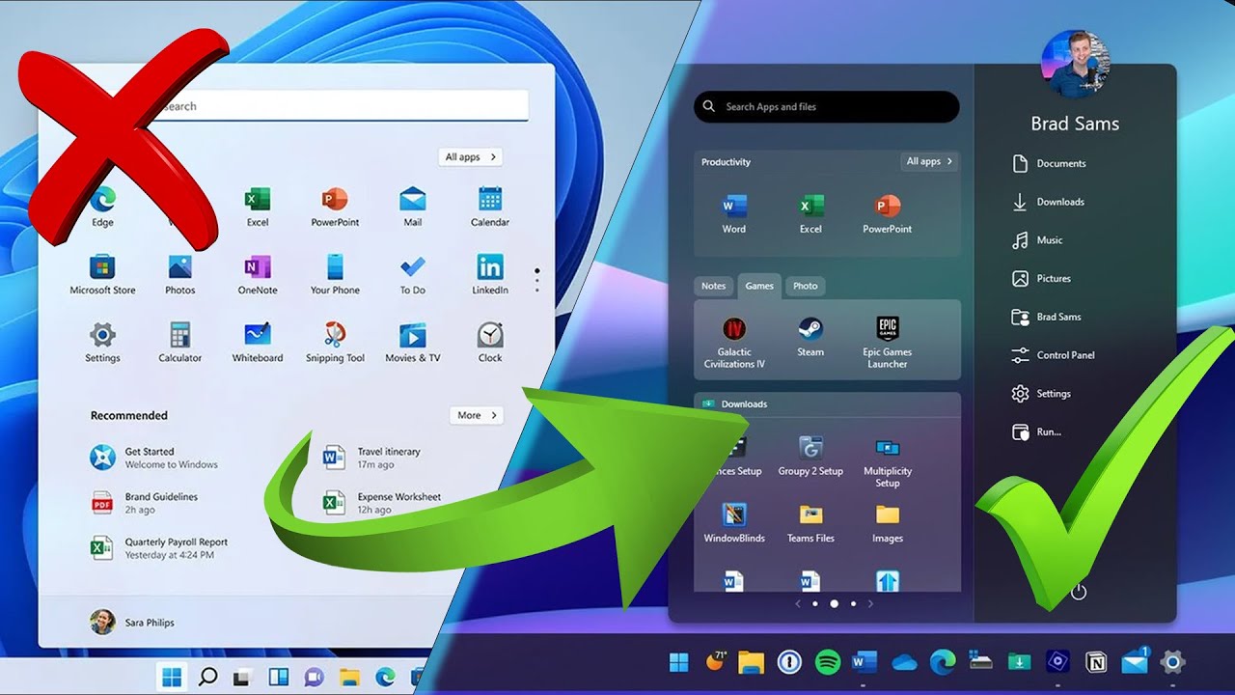Switch to the Notes tab
Screen dimensions: 1235x695
coord(714,286)
